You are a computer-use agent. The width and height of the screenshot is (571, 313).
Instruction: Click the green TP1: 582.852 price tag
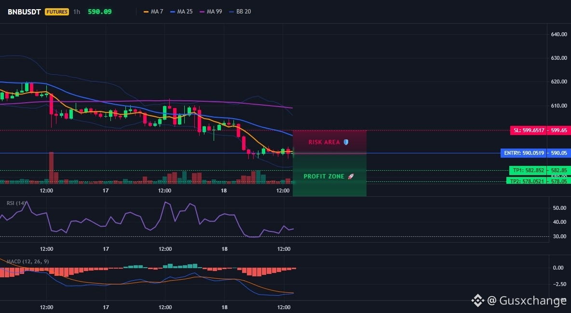pyautogui.click(x=527, y=170)
